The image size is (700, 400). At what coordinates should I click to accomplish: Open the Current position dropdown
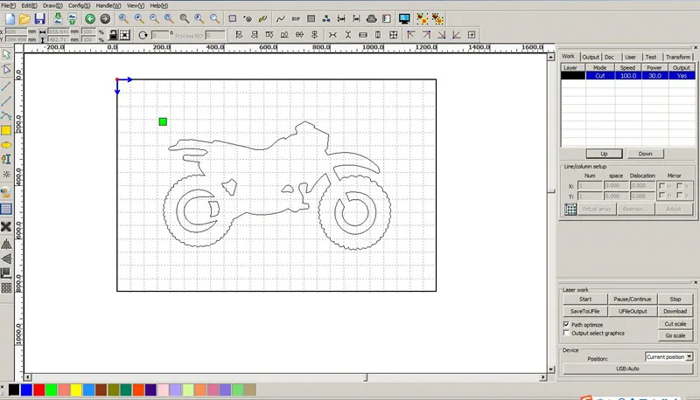pos(689,357)
